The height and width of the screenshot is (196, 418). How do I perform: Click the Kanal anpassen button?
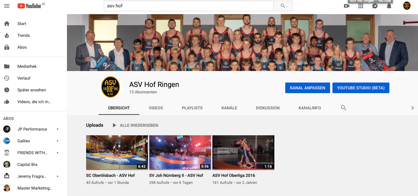[308, 88]
